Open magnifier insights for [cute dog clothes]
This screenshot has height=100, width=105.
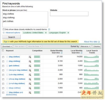click(x=30, y=75)
